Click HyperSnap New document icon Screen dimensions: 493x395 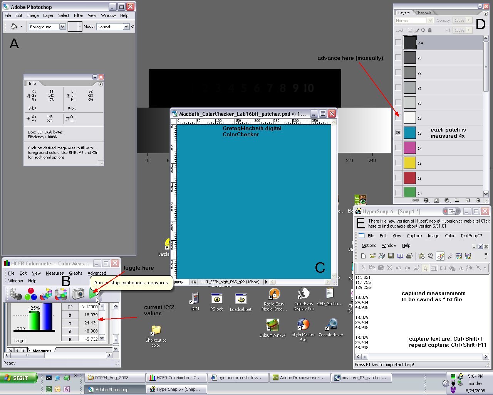(x=363, y=256)
